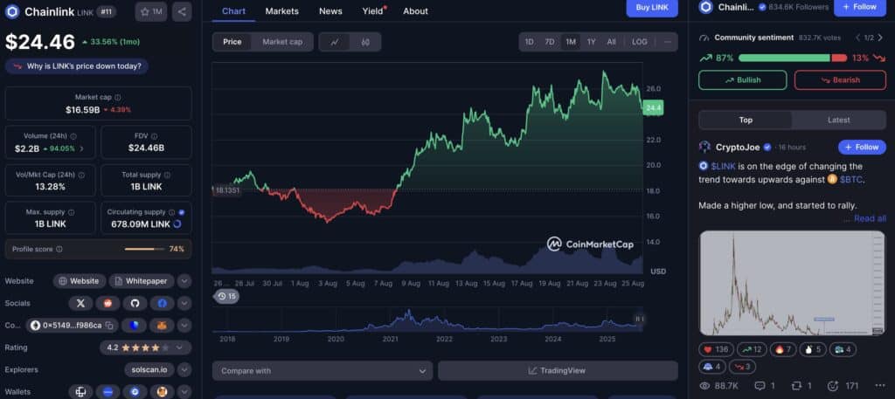895x399 pixels.
Task: Open the News tab
Action: coord(330,10)
